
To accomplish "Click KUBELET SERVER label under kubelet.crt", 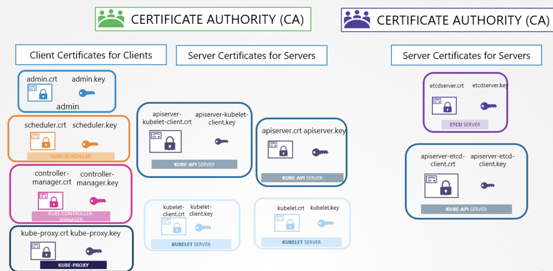I will 301,242.
